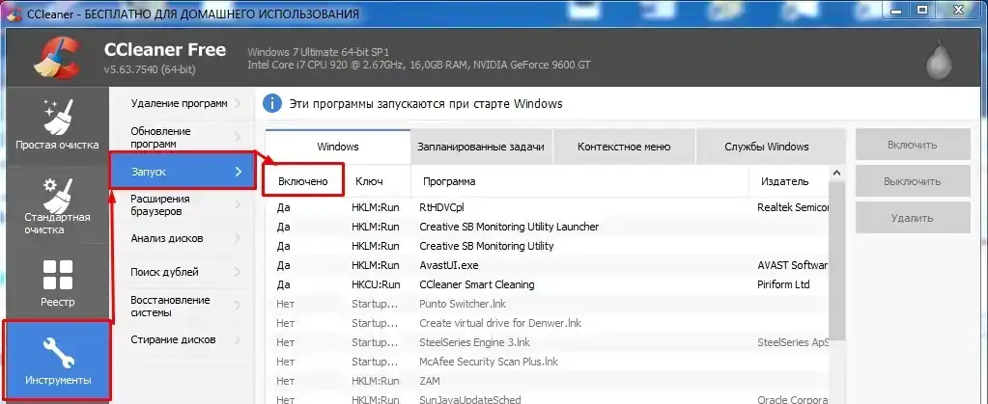
Task: Click the startup list vertical scrollbar
Action: coord(836,261)
